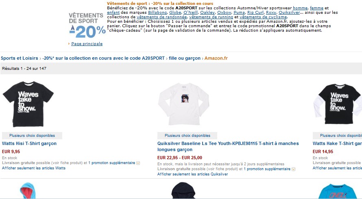This screenshot has height=199, width=362.
Task: Open Watts Hisi T-Shirt garçon title
Action: [29, 143]
